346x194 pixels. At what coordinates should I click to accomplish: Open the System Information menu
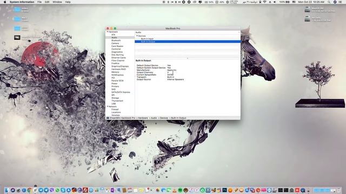pos(22,2)
